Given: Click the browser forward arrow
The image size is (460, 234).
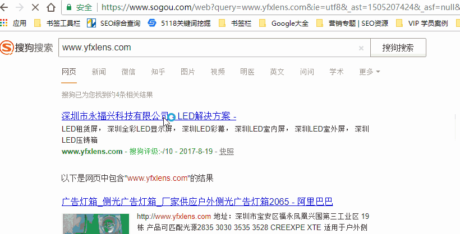Looking at the screenshot, I should [20, 7].
